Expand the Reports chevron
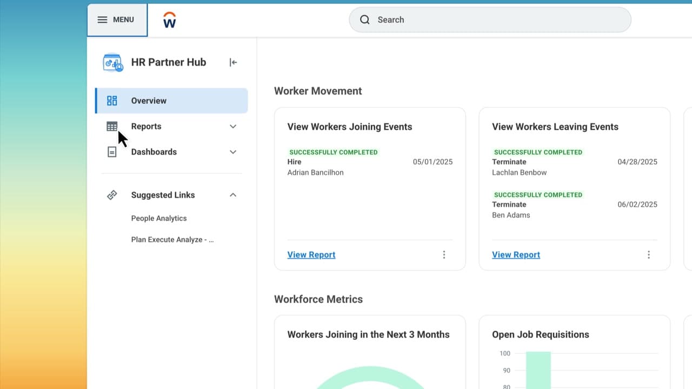This screenshot has width=692, height=389. point(233,126)
